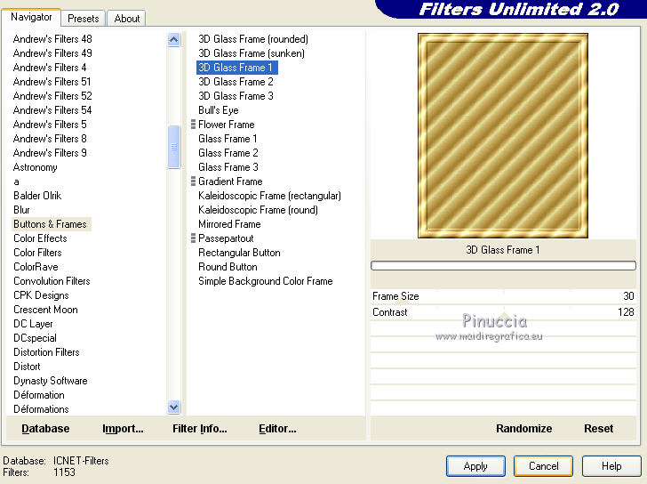Select Andrew's Filters 9 category
Viewport: 647px width, 484px height.
point(50,153)
